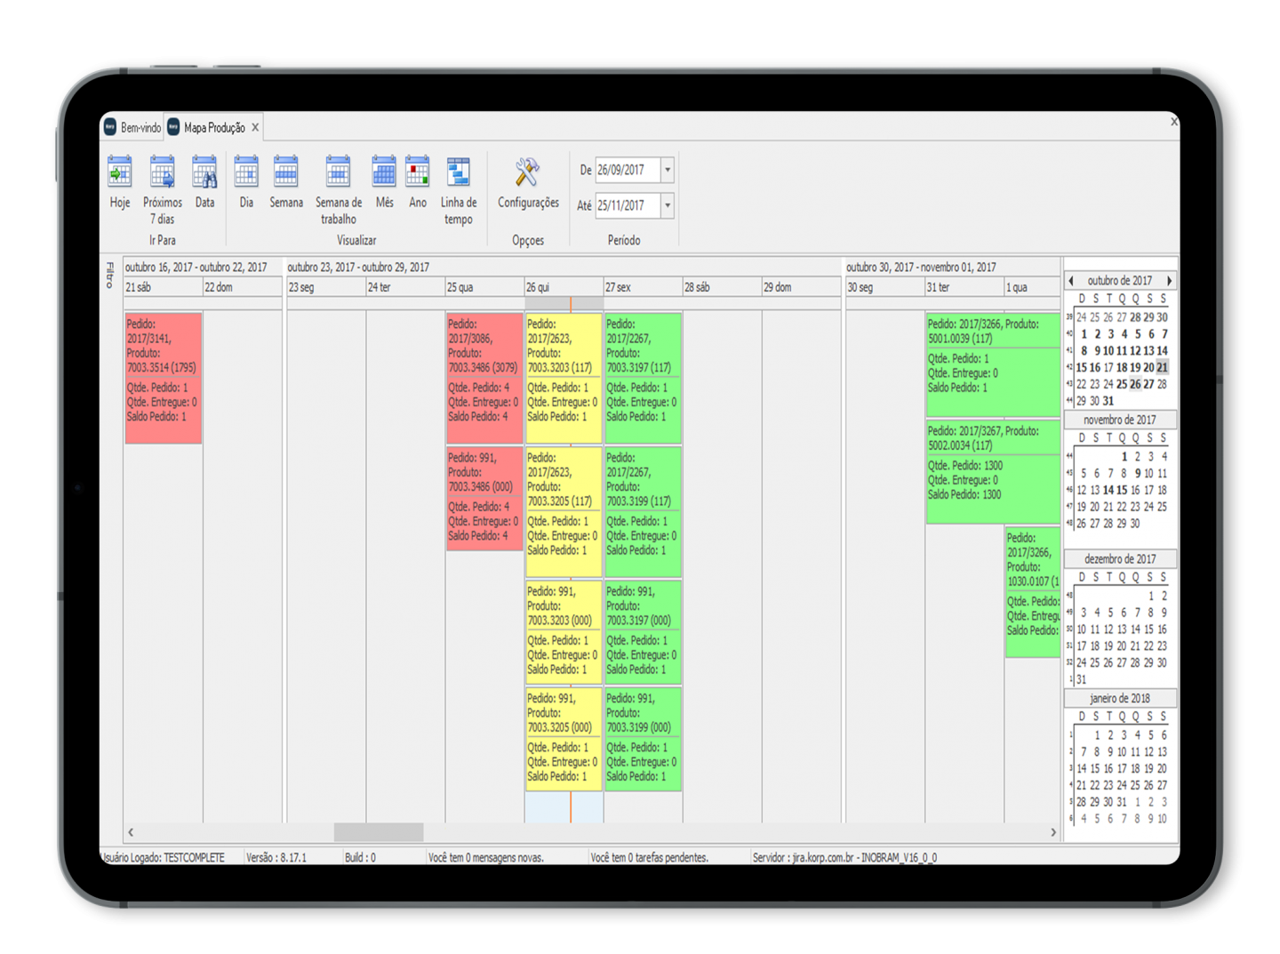Expand the Até date dropdown
Viewport: 1280px width, 954px height.
tap(668, 205)
